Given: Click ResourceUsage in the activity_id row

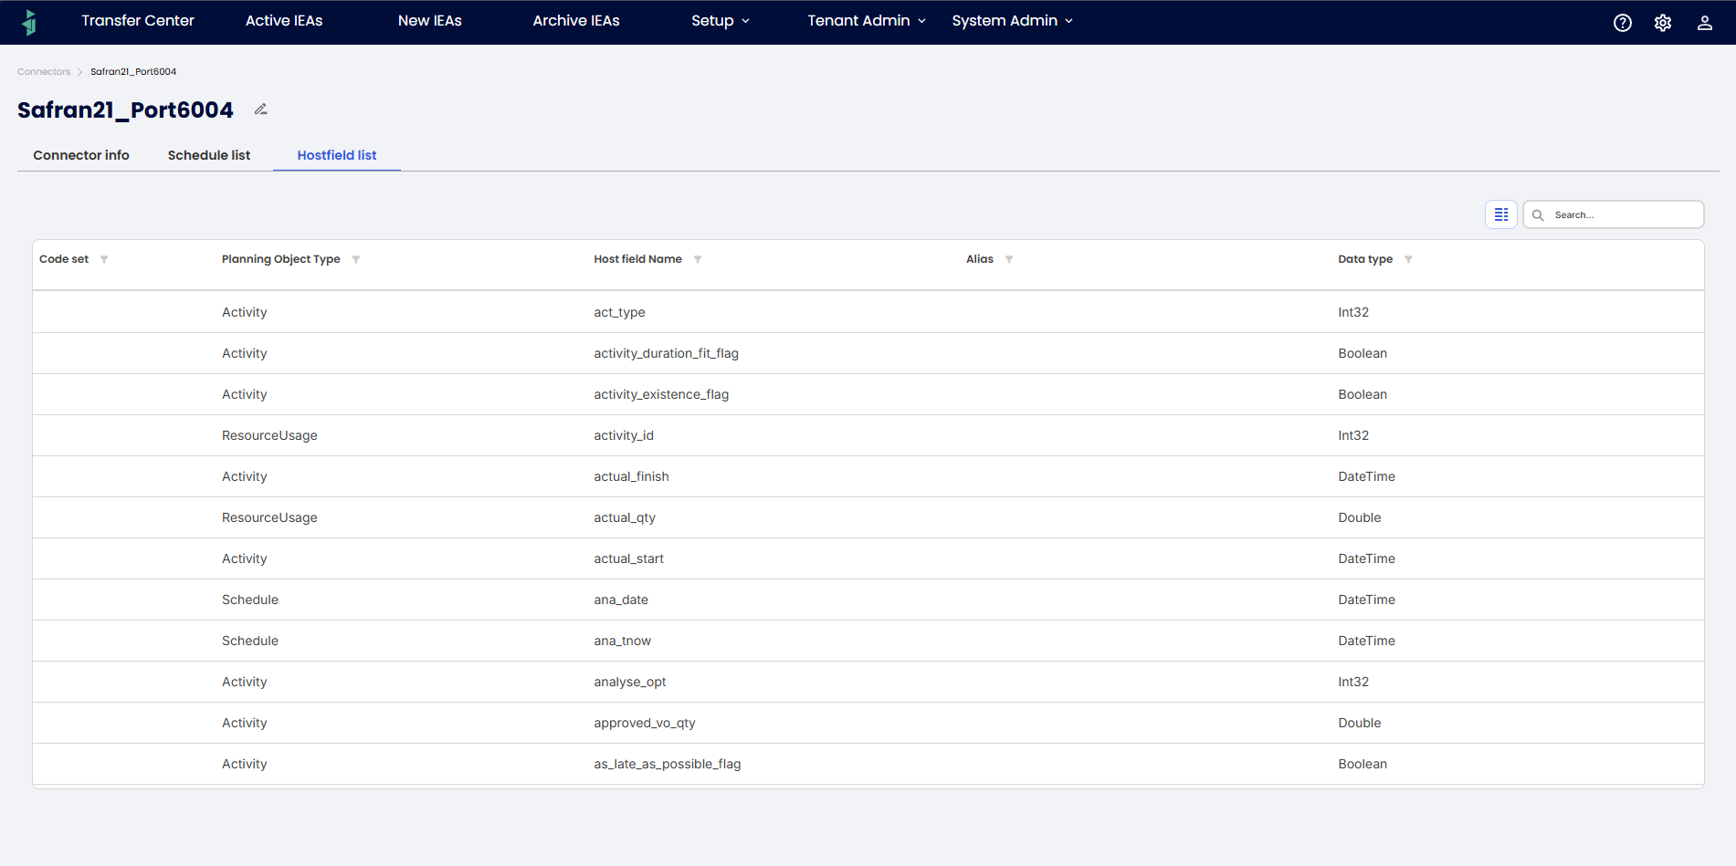Looking at the screenshot, I should pyautogui.click(x=269, y=435).
